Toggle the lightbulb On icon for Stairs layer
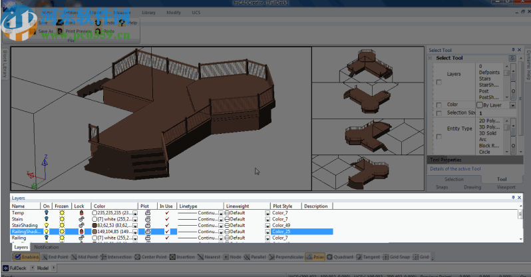The width and height of the screenshot is (531, 277). 47,218
